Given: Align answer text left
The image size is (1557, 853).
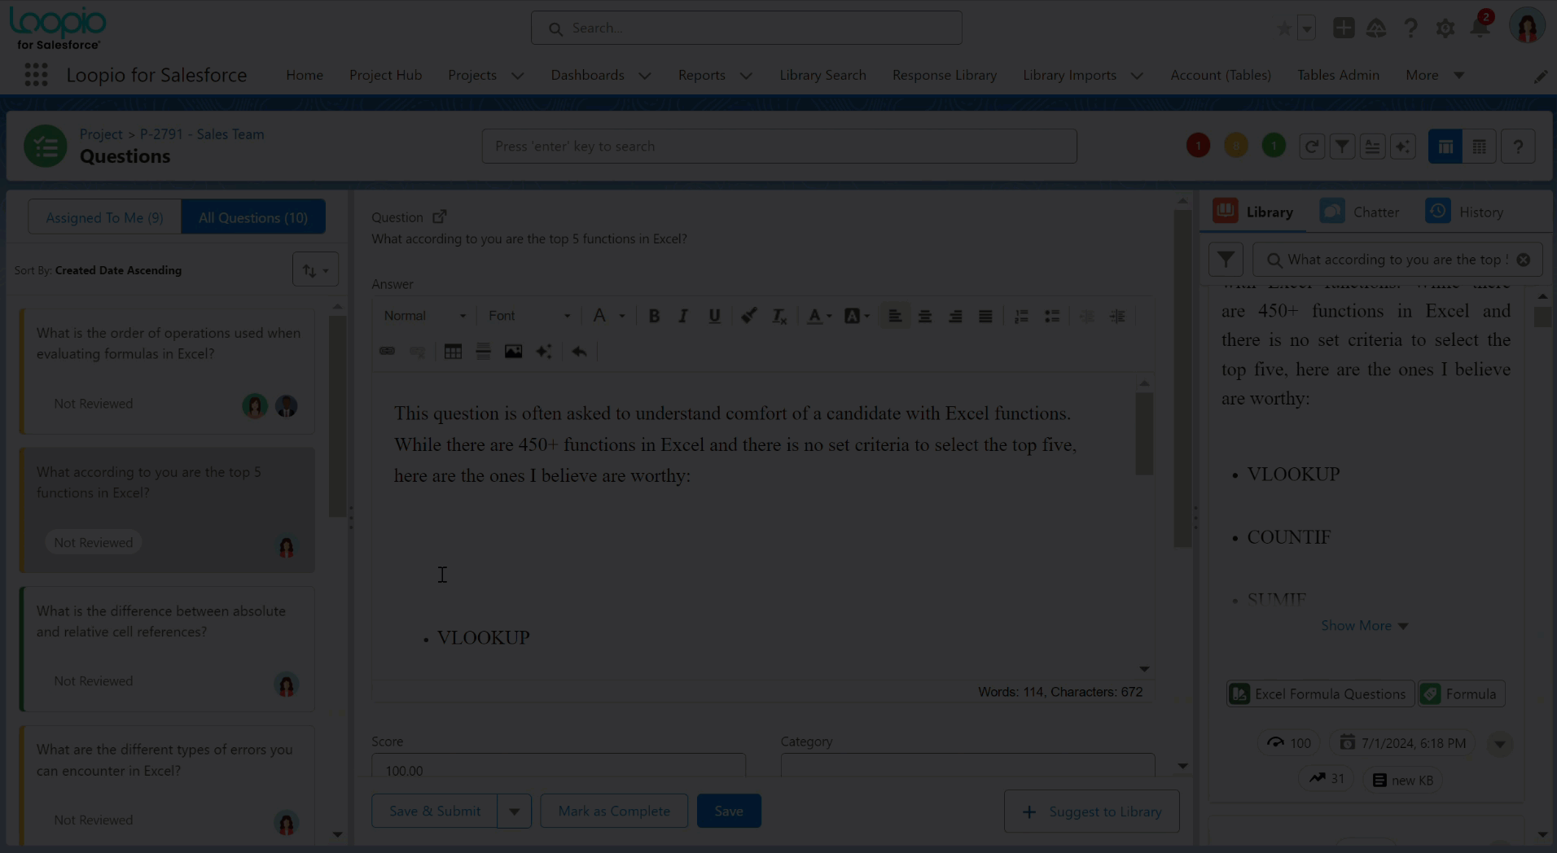Looking at the screenshot, I should (894, 316).
